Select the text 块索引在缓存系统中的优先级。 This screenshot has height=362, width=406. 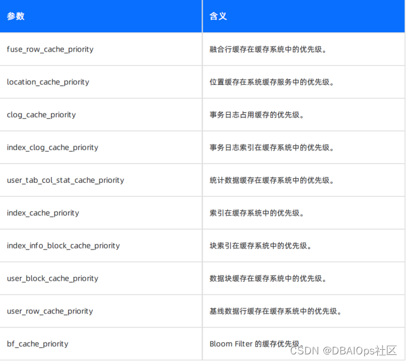(x=261, y=246)
